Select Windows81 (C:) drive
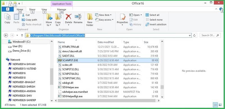 (x=21, y=42)
